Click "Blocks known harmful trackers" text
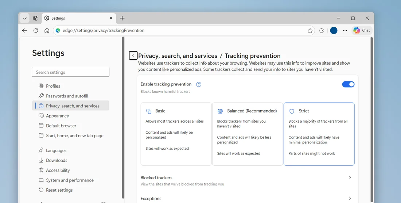 tap(166, 91)
